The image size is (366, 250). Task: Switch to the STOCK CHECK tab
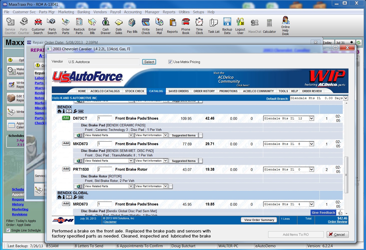click(135, 91)
